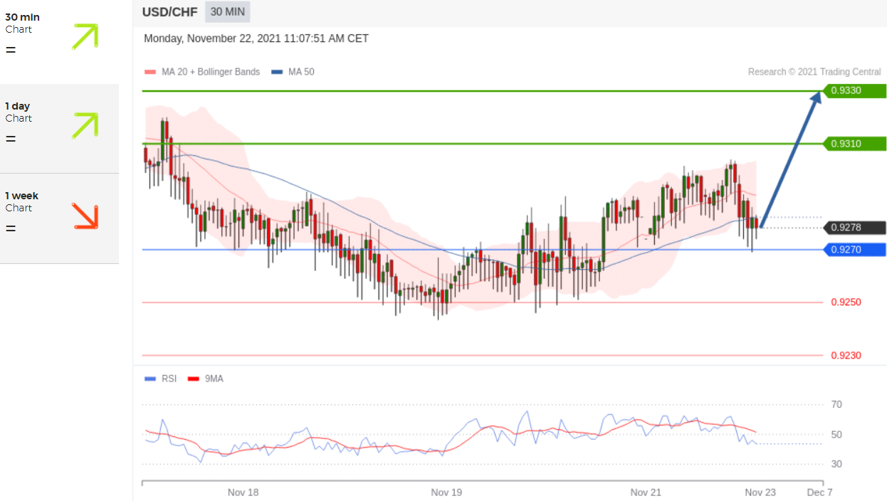
Task: Click the red 9MA legend swatch
Action: point(192,379)
